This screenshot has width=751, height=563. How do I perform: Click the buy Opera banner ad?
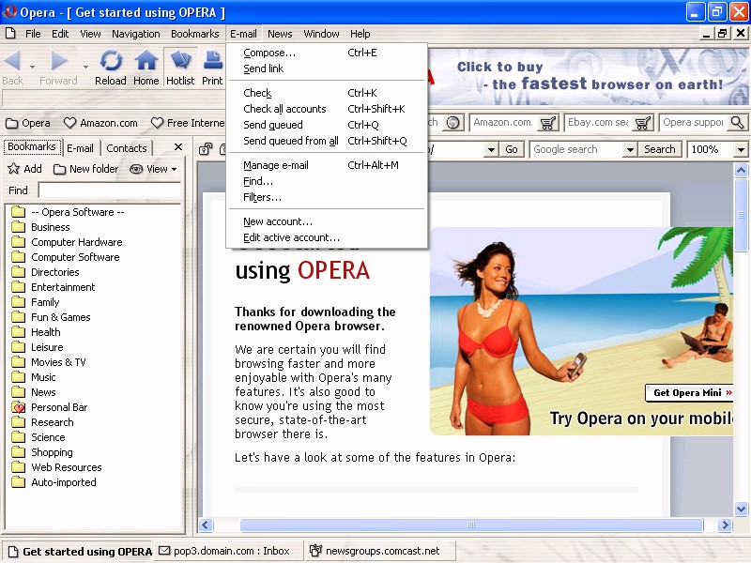589,77
